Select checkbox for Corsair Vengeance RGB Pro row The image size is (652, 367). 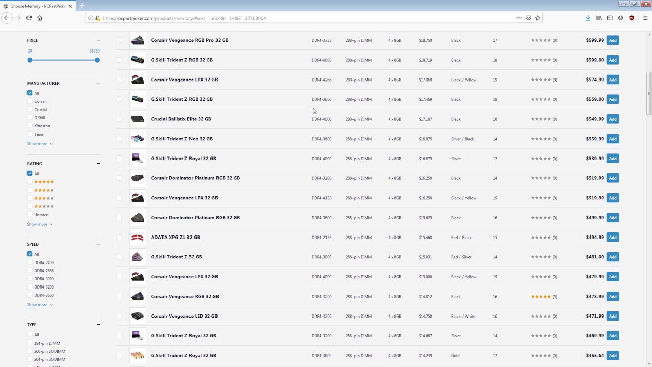[119, 40]
